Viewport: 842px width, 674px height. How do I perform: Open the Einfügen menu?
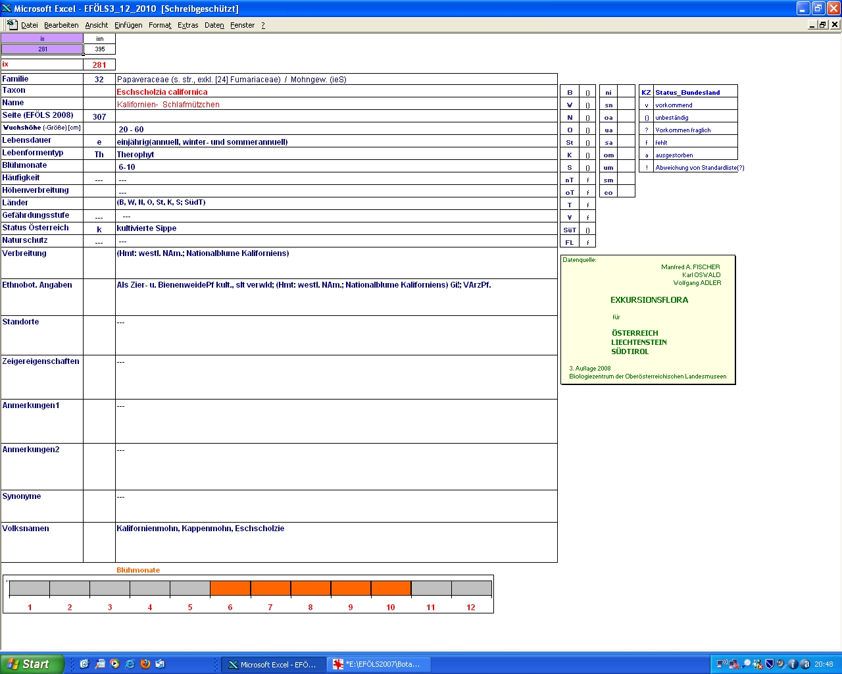click(x=128, y=25)
